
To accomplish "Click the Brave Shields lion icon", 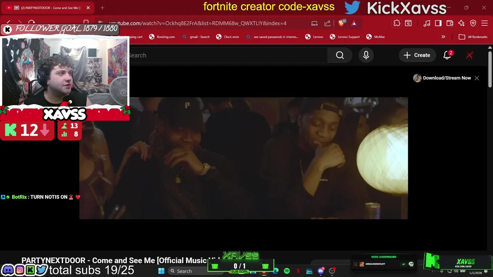I will pyautogui.click(x=341, y=23).
